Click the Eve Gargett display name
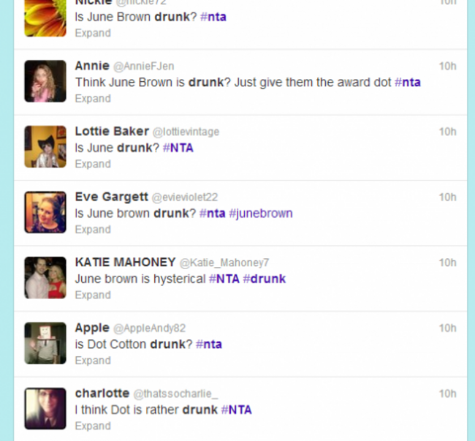This screenshot has height=441, width=475. coord(112,197)
